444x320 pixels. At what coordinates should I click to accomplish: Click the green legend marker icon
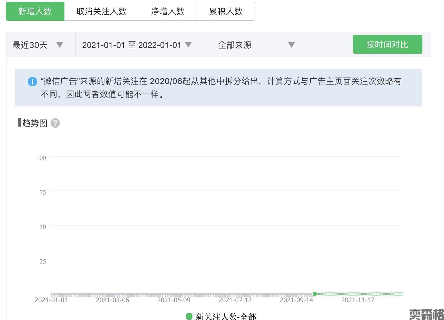tap(189, 316)
